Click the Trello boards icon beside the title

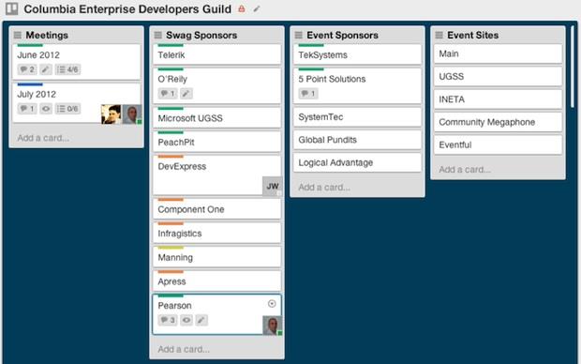point(11,8)
